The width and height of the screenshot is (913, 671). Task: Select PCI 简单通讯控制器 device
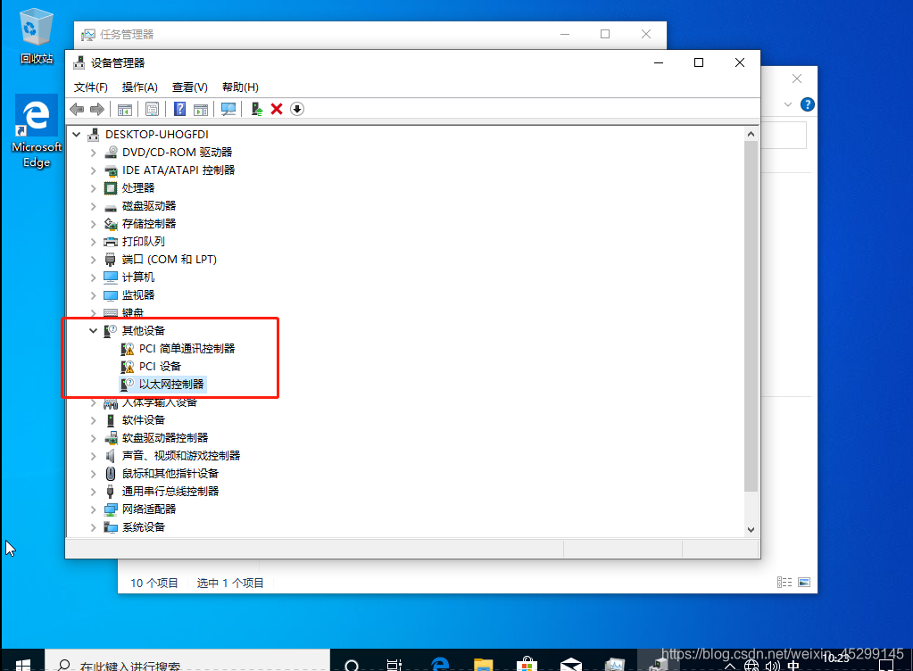coord(187,349)
